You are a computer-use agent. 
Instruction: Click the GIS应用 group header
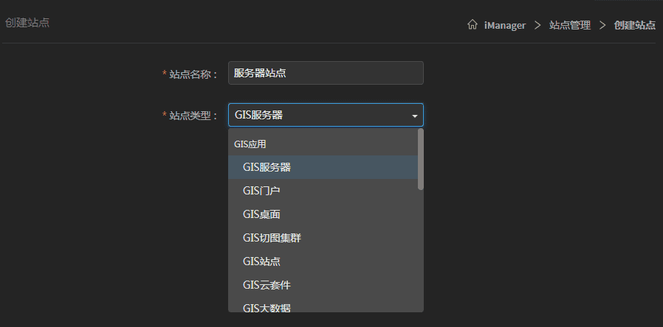pyautogui.click(x=250, y=144)
